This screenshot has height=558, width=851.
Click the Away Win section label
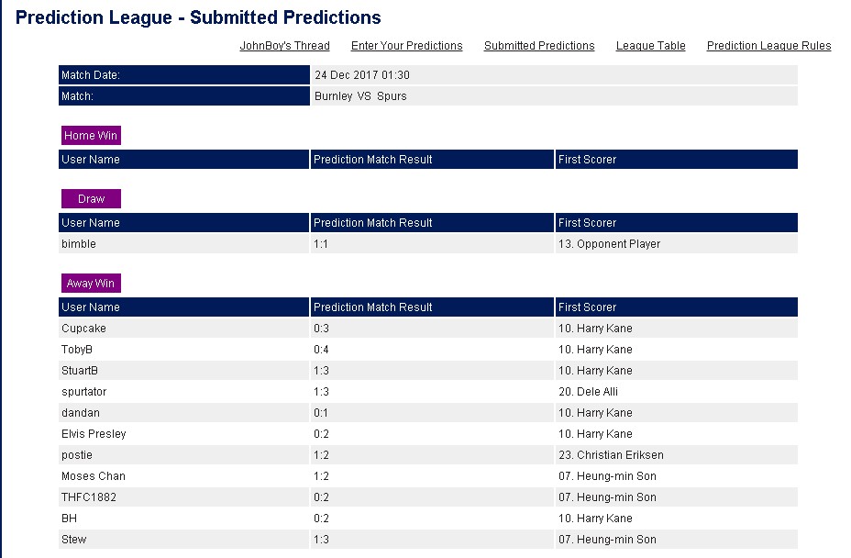[91, 283]
